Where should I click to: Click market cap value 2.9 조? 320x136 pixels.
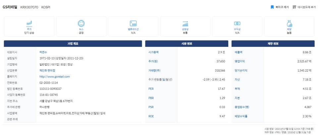point(221,52)
